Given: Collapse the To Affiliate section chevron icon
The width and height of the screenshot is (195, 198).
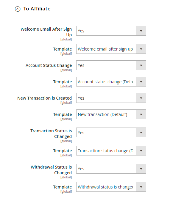Looking at the screenshot, I should click(18, 9).
